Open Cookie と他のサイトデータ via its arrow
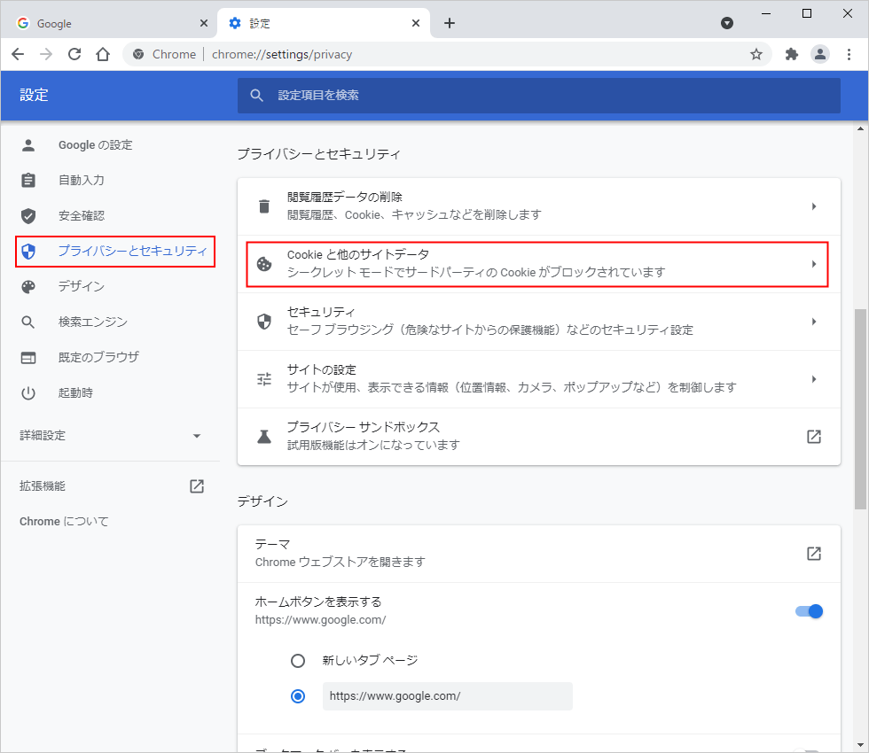This screenshot has height=753, width=869. click(814, 264)
